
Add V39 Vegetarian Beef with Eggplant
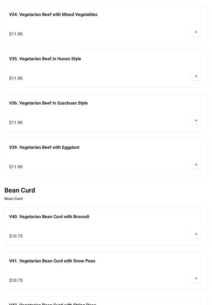196,165
